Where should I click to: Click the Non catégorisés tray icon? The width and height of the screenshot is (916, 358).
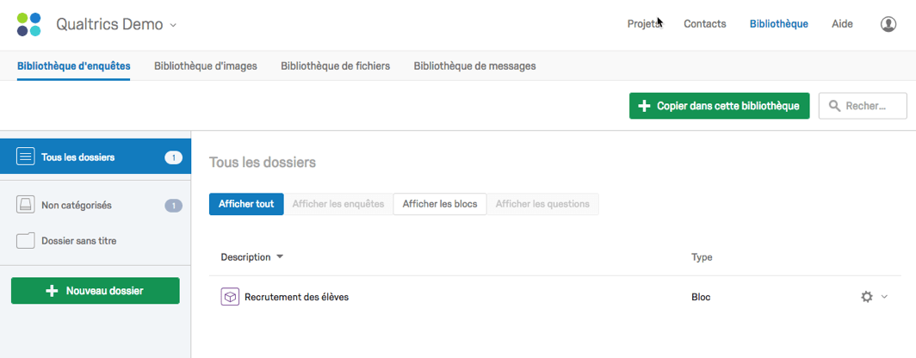click(26, 206)
